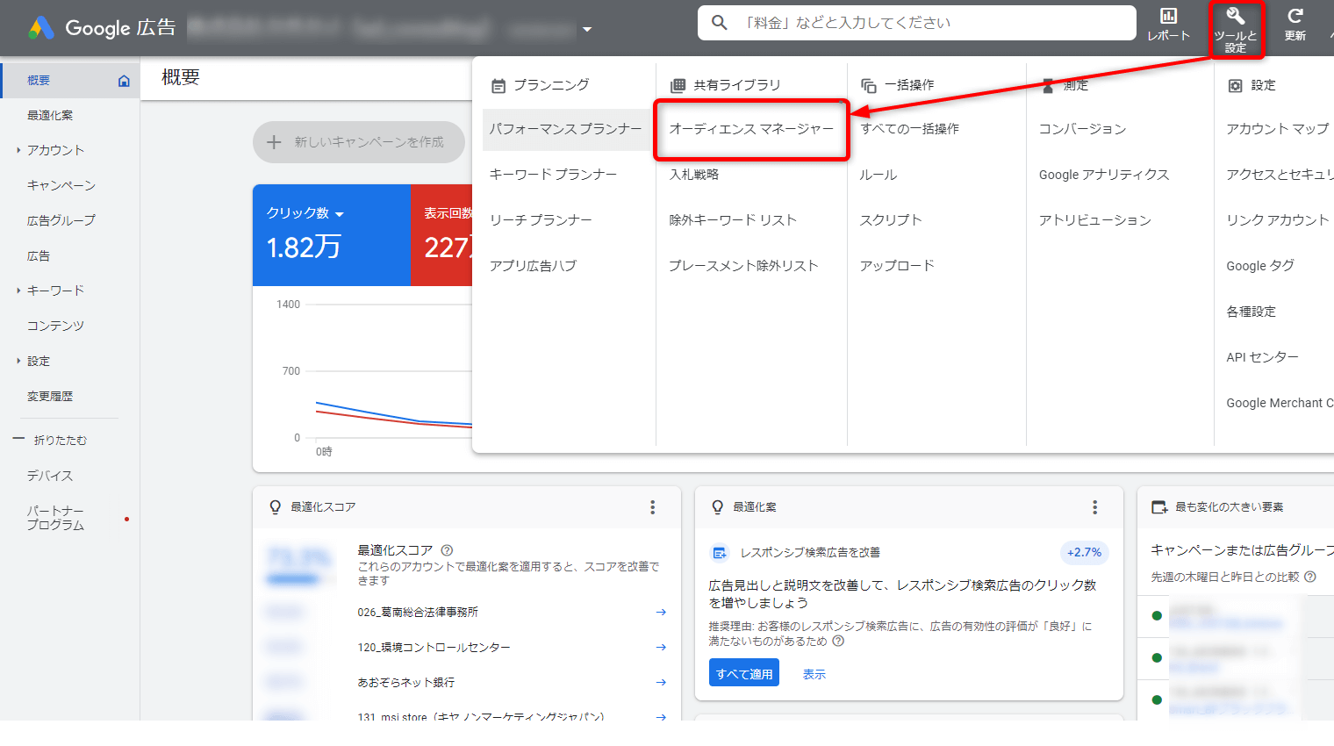1334x746 pixels.
Task: Click the Google 広告 logo
Action: 102,28
